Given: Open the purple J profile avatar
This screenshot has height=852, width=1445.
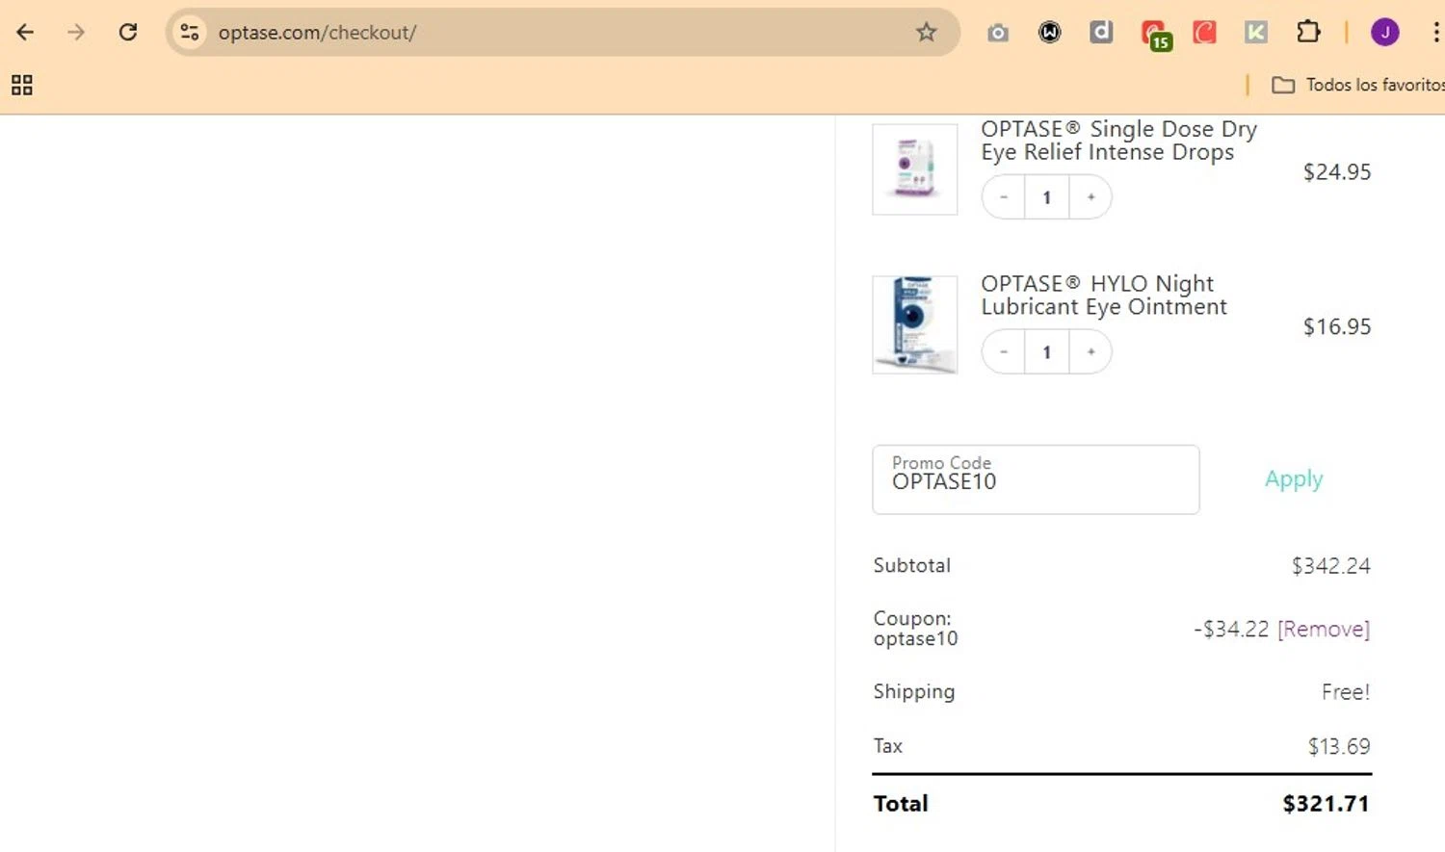Looking at the screenshot, I should pos(1384,32).
